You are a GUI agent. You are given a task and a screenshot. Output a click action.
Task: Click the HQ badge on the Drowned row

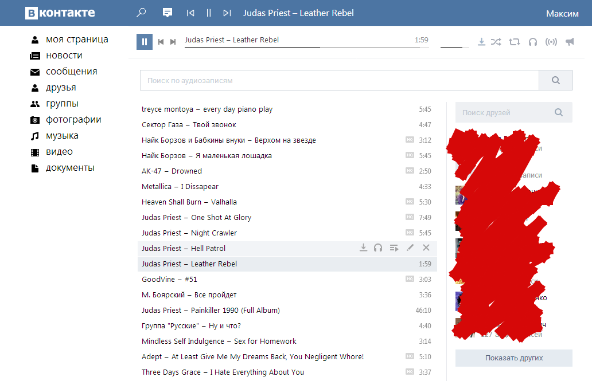click(x=410, y=171)
